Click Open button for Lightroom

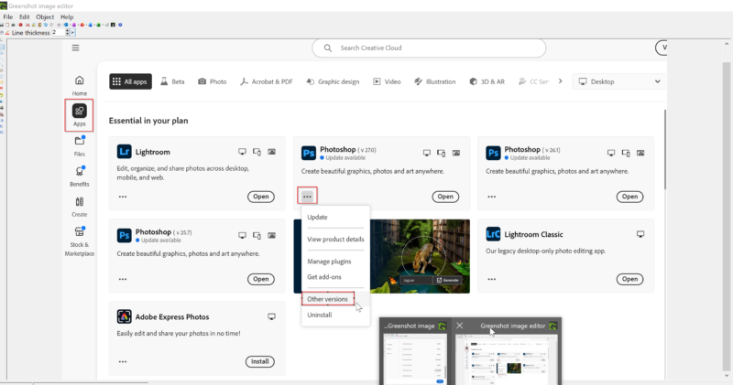coord(260,197)
